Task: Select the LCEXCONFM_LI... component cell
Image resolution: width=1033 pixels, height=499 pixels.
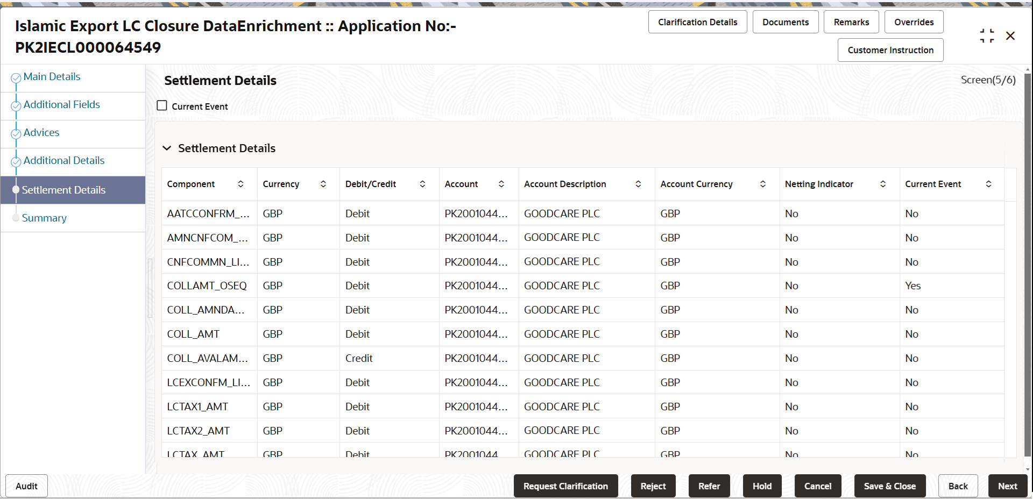Action: pos(209,383)
